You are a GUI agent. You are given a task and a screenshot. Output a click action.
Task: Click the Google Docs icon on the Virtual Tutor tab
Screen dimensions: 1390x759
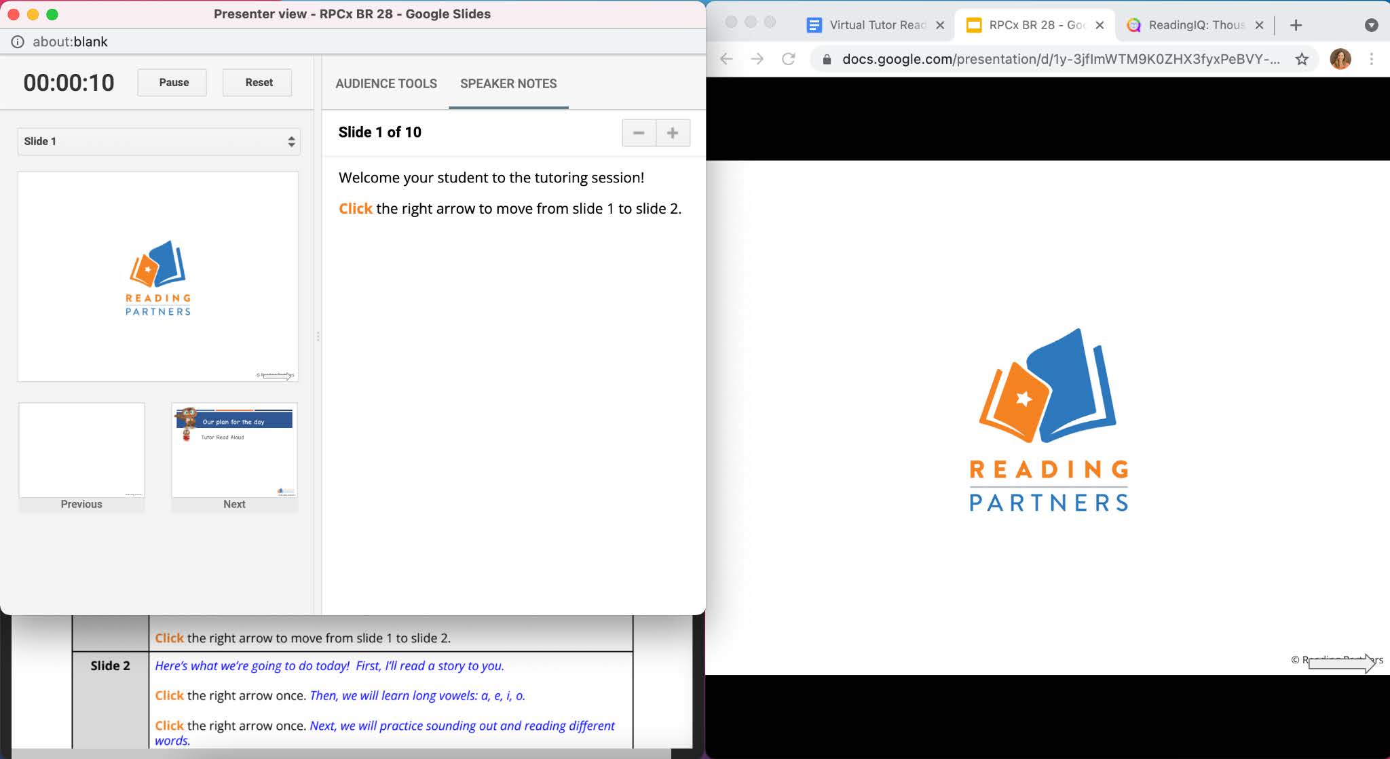(814, 25)
